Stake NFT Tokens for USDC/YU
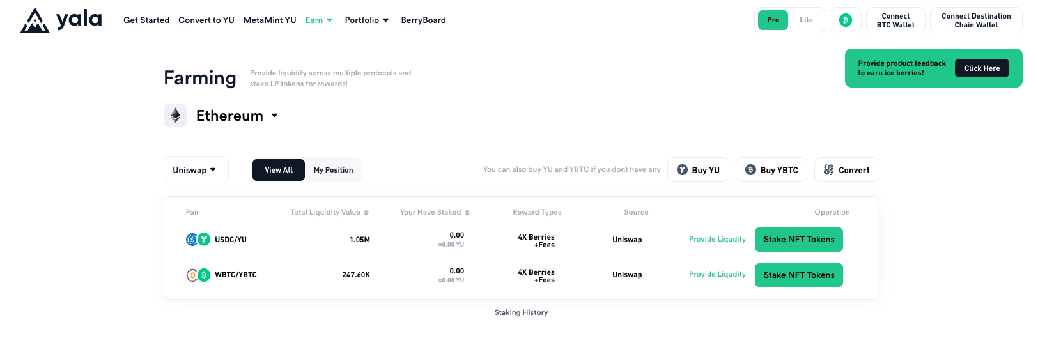This screenshot has width=1038, height=338. (x=798, y=240)
